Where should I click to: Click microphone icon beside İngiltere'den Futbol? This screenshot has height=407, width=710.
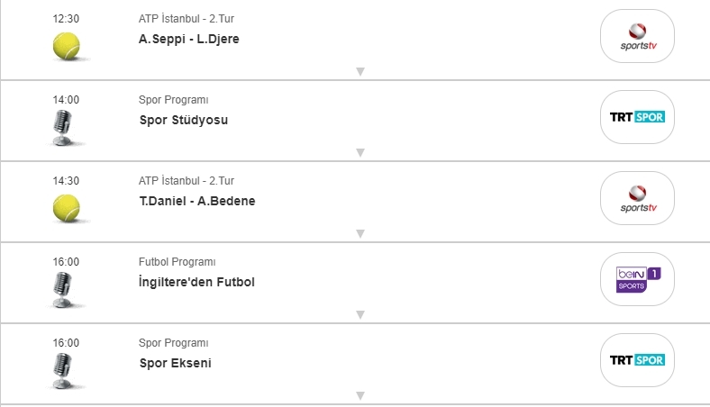(x=62, y=289)
